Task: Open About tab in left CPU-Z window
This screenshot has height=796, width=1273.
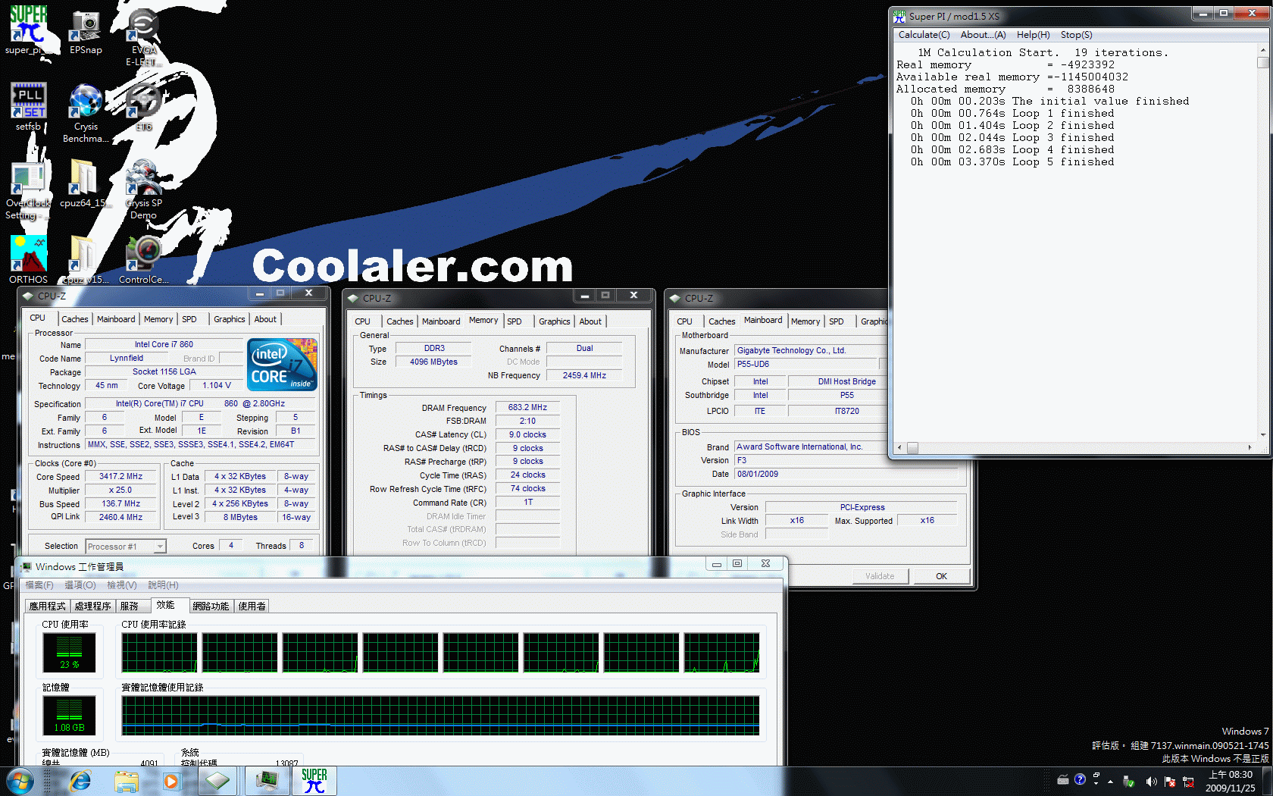Action: coord(265,319)
